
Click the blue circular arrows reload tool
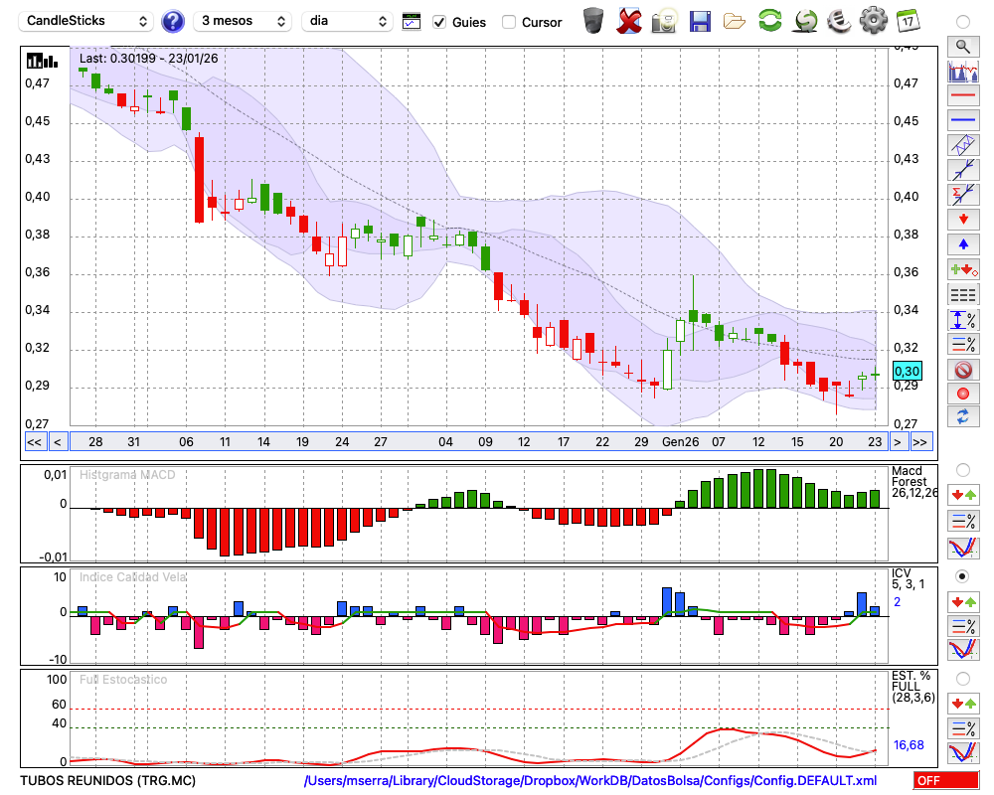(963, 416)
